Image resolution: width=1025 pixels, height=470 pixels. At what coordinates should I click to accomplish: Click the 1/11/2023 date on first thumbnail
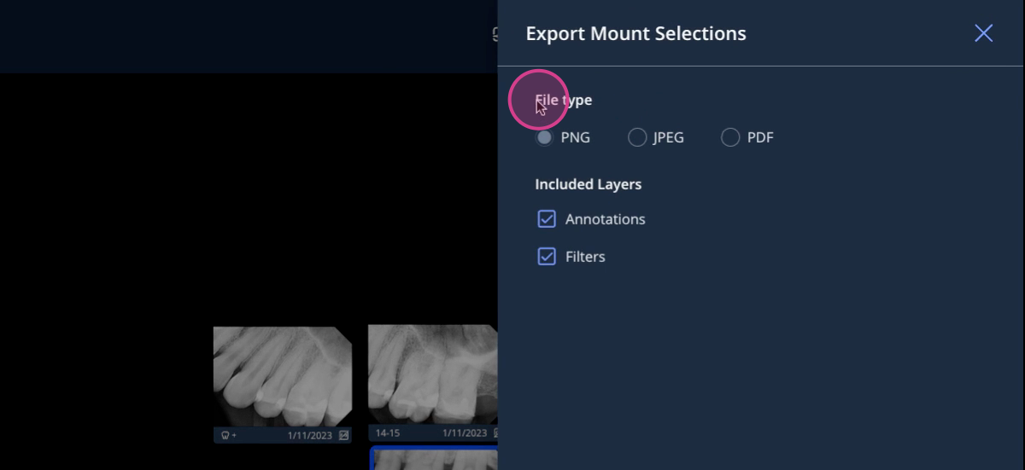(310, 435)
